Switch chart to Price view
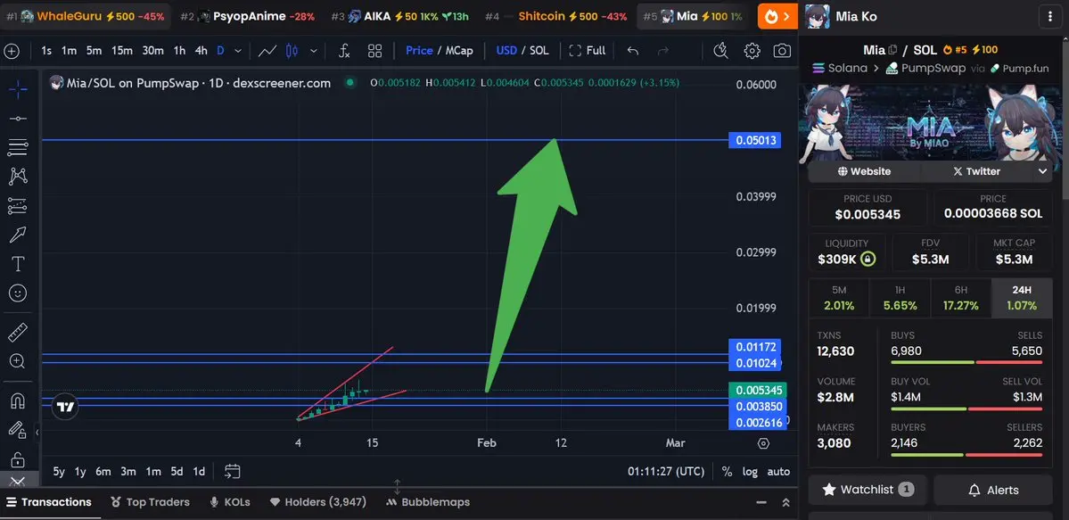The height and width of the screenshot is (520, 1069). [419, 51]
